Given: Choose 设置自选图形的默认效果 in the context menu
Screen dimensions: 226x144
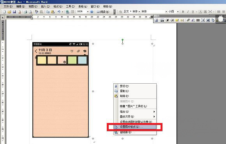Looking at the screenshot, I should point(135,122).
